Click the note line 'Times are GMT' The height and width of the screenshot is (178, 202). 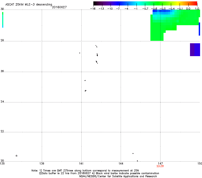53,171
